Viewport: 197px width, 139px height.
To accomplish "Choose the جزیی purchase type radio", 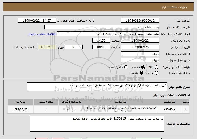I will click(x=156, y=73).
